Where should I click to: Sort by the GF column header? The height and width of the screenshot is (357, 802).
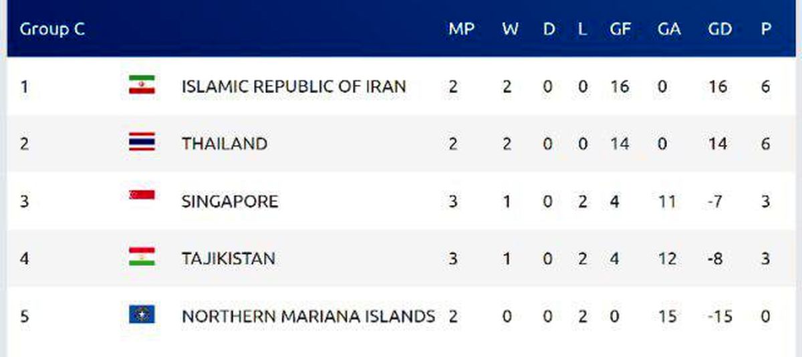coord(620,30)
